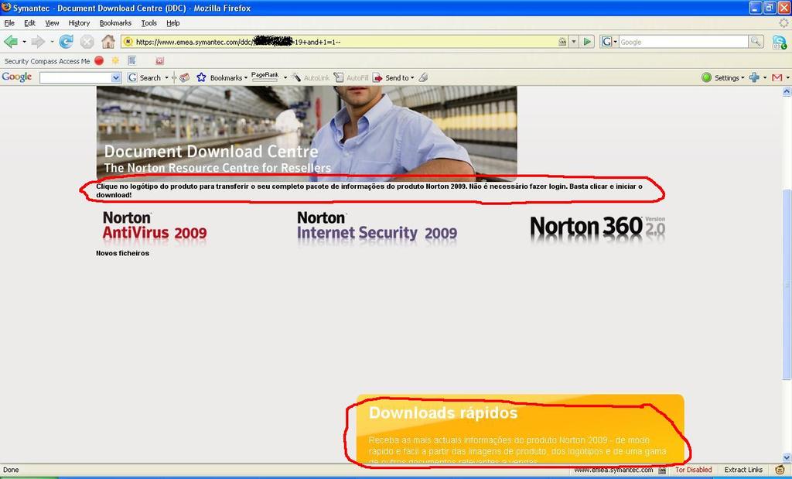
Task: Click the blue star Bookmarks icon
Action: (202, 77)
